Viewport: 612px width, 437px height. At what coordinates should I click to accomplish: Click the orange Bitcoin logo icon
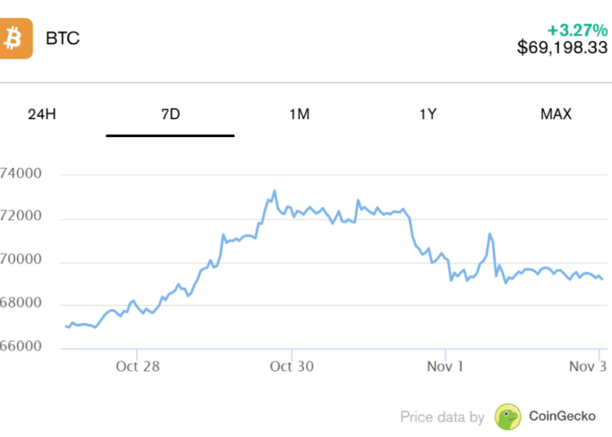point(16,38)
